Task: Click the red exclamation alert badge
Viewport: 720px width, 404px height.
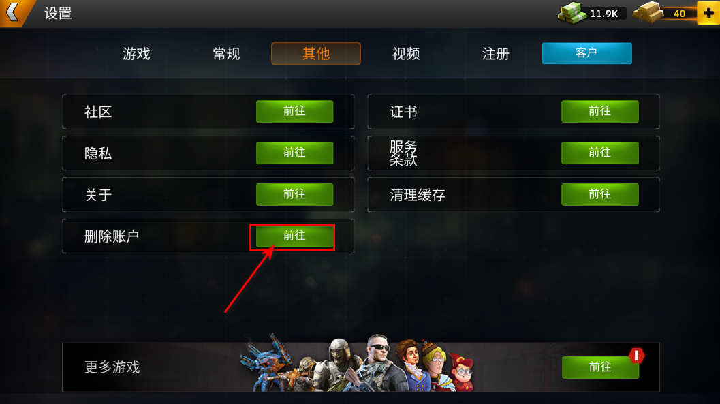Action: 636,356
